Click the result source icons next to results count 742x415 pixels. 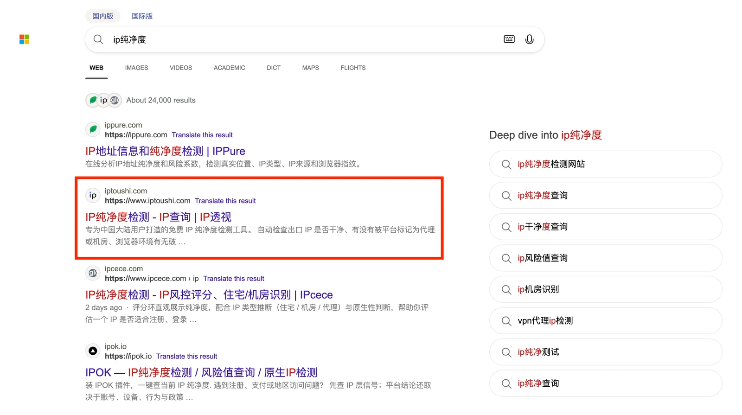point(103,100)
